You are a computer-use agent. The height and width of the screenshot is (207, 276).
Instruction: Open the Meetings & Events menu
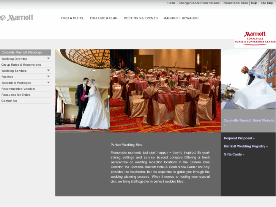point(140,18)
